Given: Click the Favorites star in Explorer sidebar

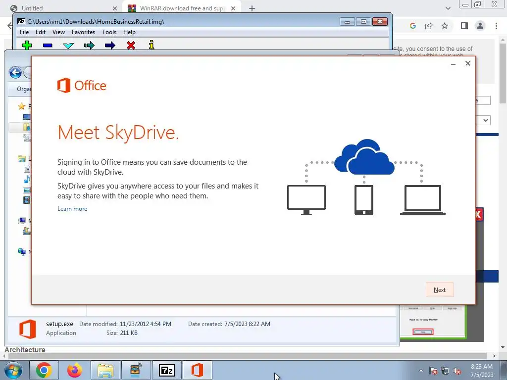Looking at the screenshot, I should pyautogui.click(x=22, y=106).
